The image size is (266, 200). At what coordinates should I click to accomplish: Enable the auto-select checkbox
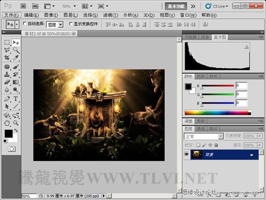pyautogui.click(x=25, y=24)
